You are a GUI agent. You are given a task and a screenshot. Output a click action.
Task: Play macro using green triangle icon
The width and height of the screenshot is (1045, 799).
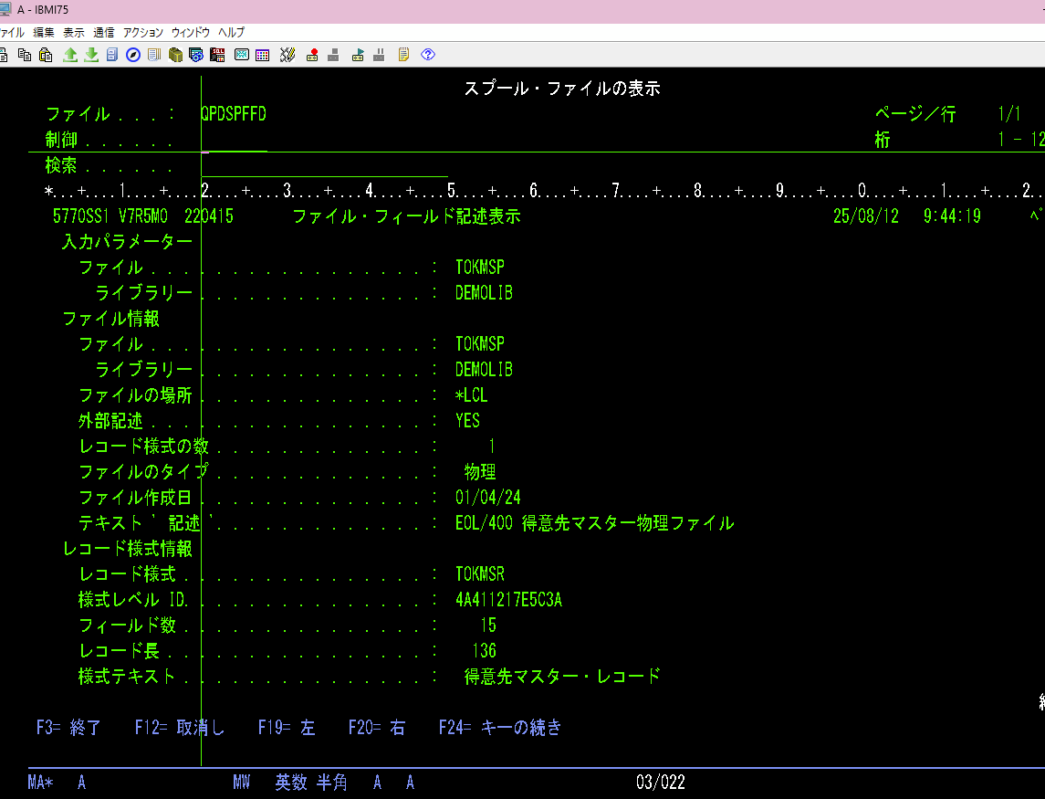tap(358, 55)
